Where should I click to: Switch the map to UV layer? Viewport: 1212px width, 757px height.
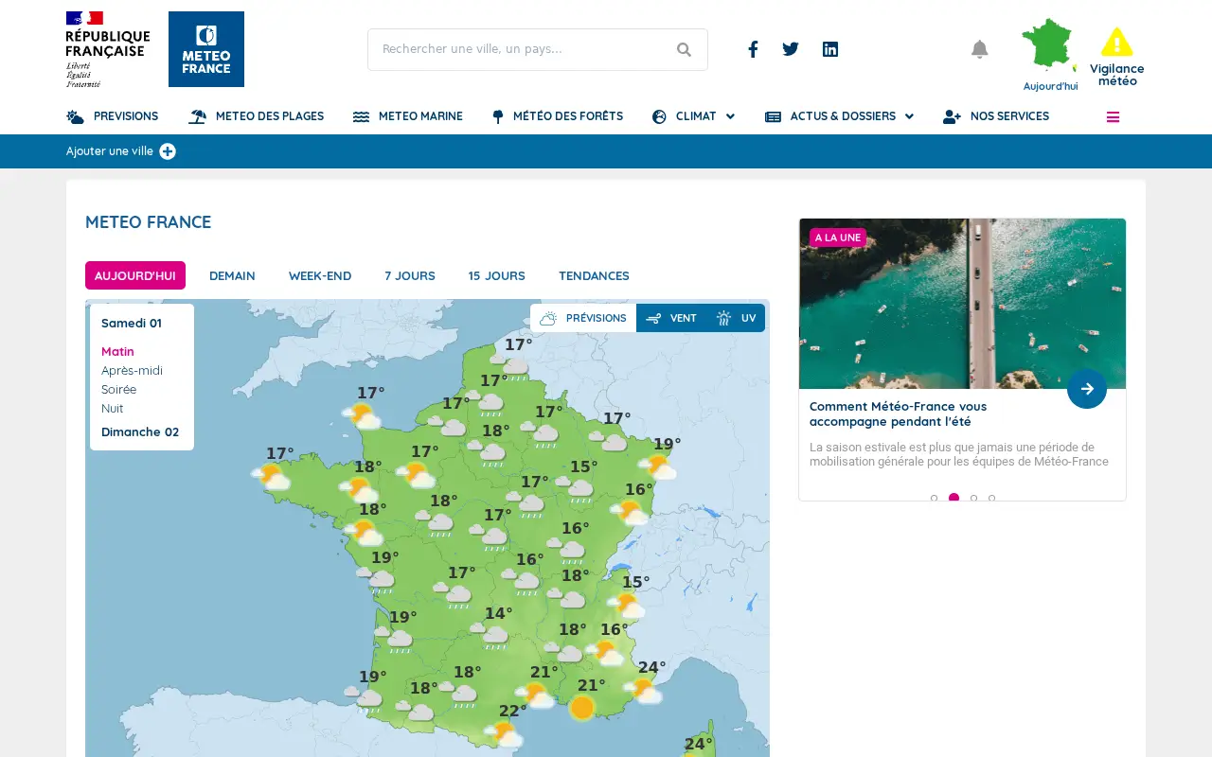[x=736, y=318]
